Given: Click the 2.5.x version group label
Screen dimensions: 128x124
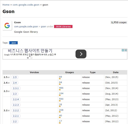Looking at the screenshot, I should [6, 77].
